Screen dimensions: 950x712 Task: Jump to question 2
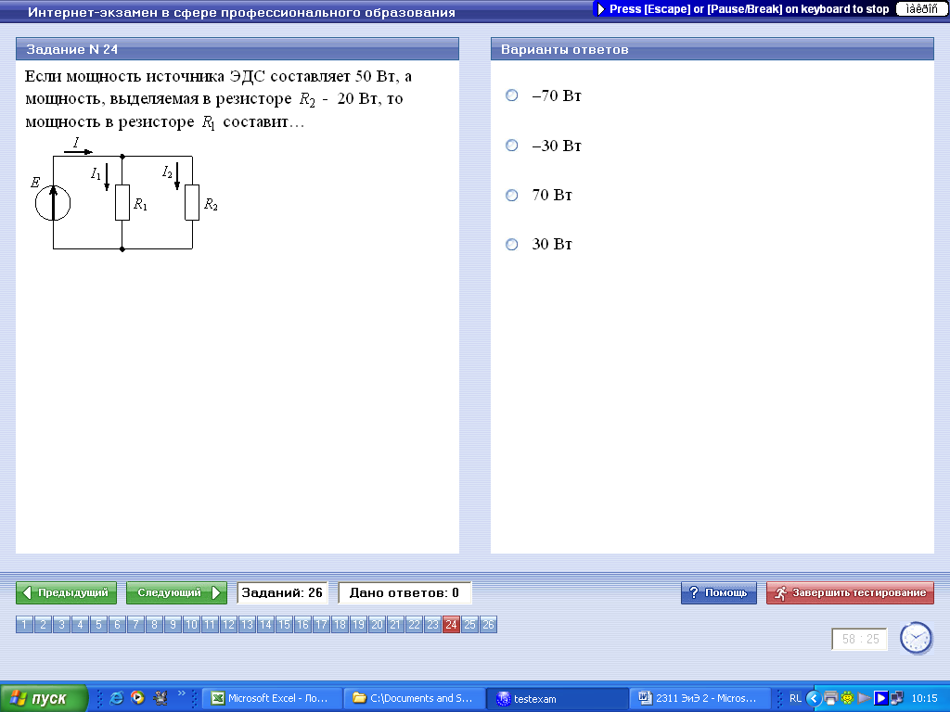(43, 624)
